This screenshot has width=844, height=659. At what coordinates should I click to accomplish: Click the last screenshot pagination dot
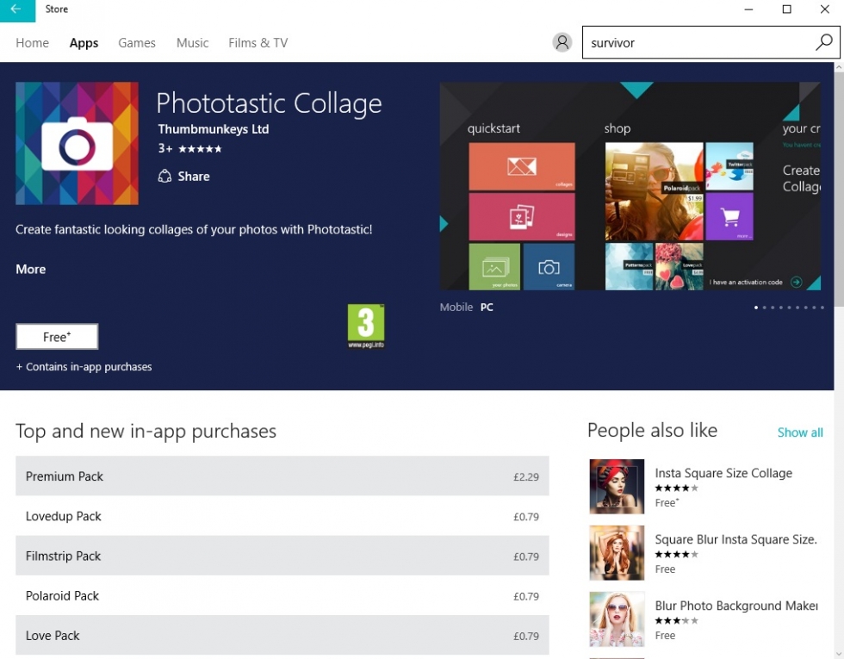822,308
